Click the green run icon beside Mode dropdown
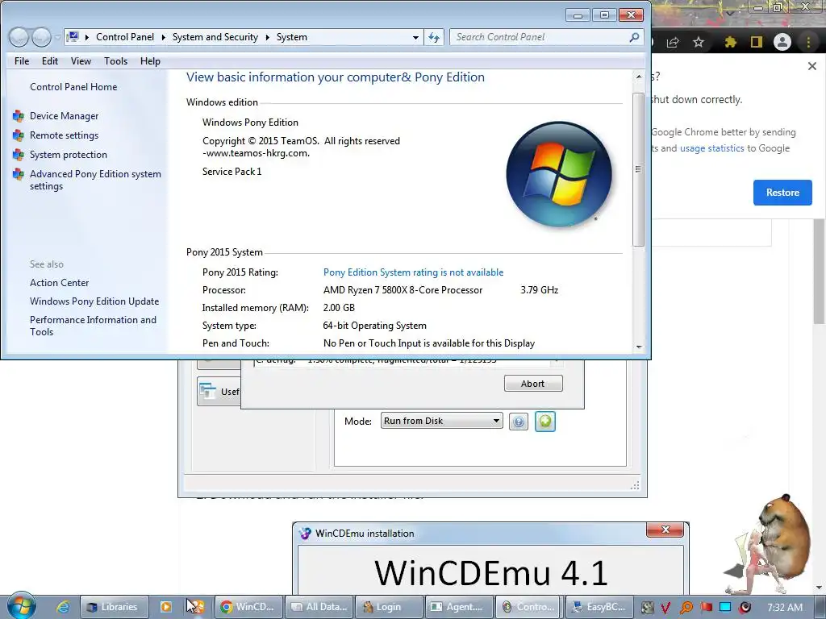The image size is (826, 619). point(545,422)
